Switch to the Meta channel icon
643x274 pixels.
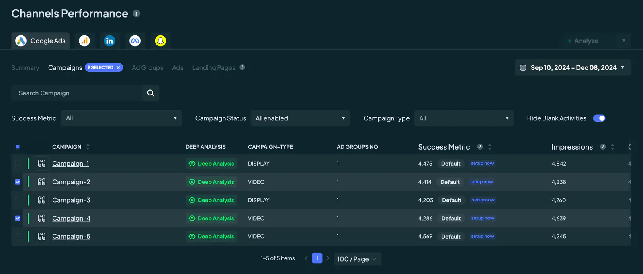pos(135,41)
